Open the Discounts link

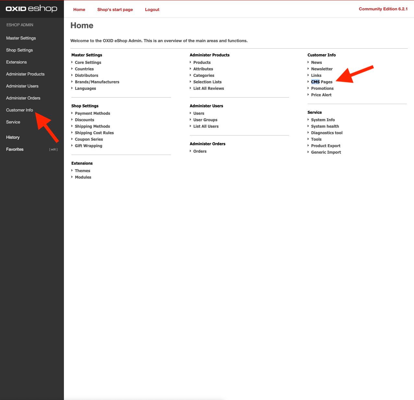(84, 120)
